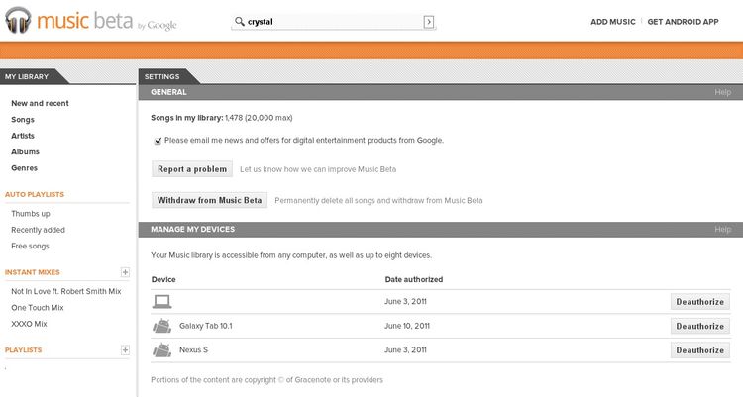Viewport: 743px width, 397px height.
Task: Select the Thumbs up auto playlist
Action: [x=31, y=214]
